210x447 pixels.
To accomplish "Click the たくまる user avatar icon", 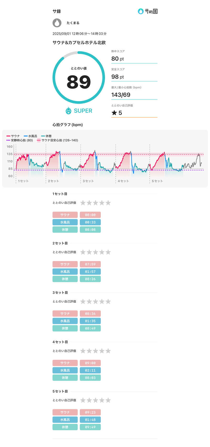I will [57, 23].
